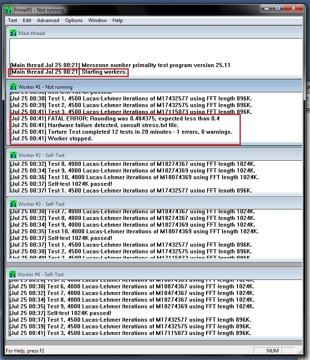This screenshot has width=310, height=360.
Task: Click the FATAL ERROR Rounding log line
Action: pos(115,118)
